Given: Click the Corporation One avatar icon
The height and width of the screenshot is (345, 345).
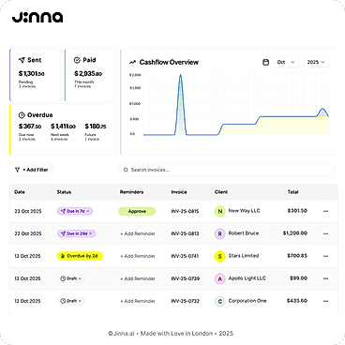Looking at the screenshot, I should pos(219,301).
